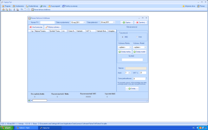Click the Zamknij close button
This screenshot has width=208, height=130.
(141, 23)
